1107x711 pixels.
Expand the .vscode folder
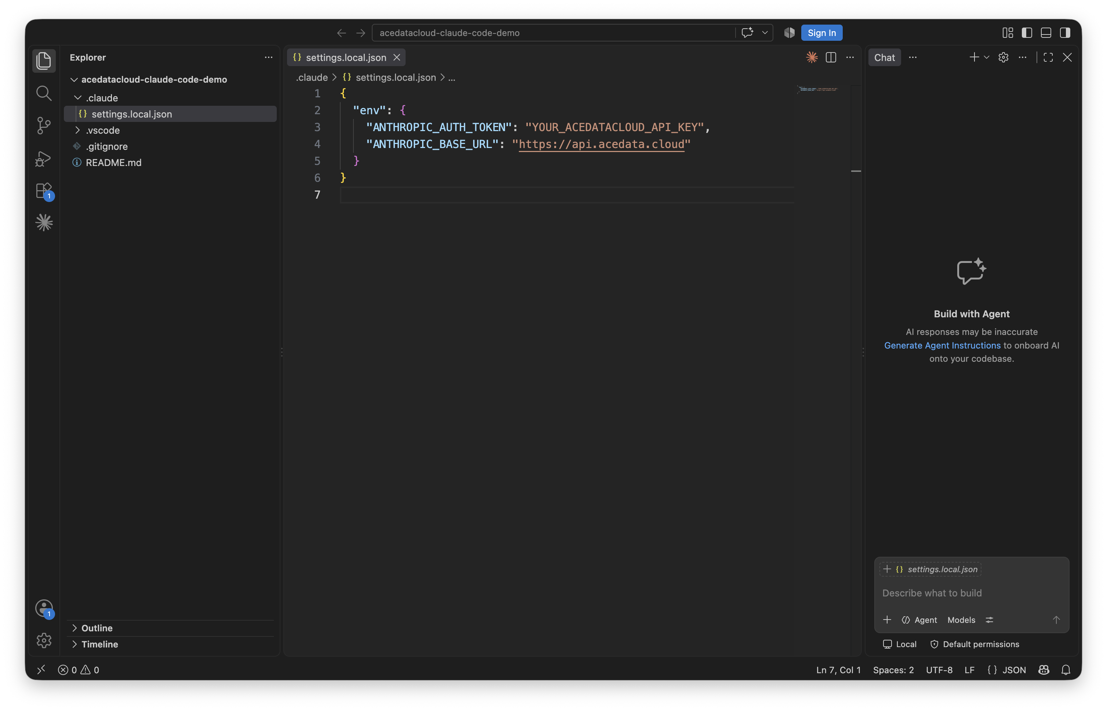point(170,130)
